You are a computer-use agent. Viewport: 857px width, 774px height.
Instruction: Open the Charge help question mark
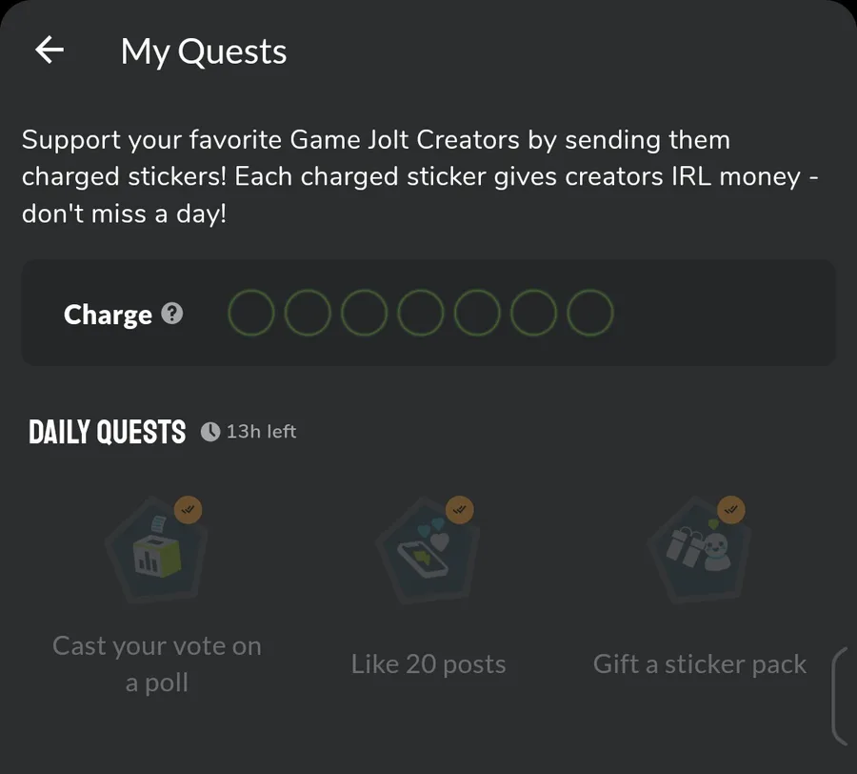(172, 314)
